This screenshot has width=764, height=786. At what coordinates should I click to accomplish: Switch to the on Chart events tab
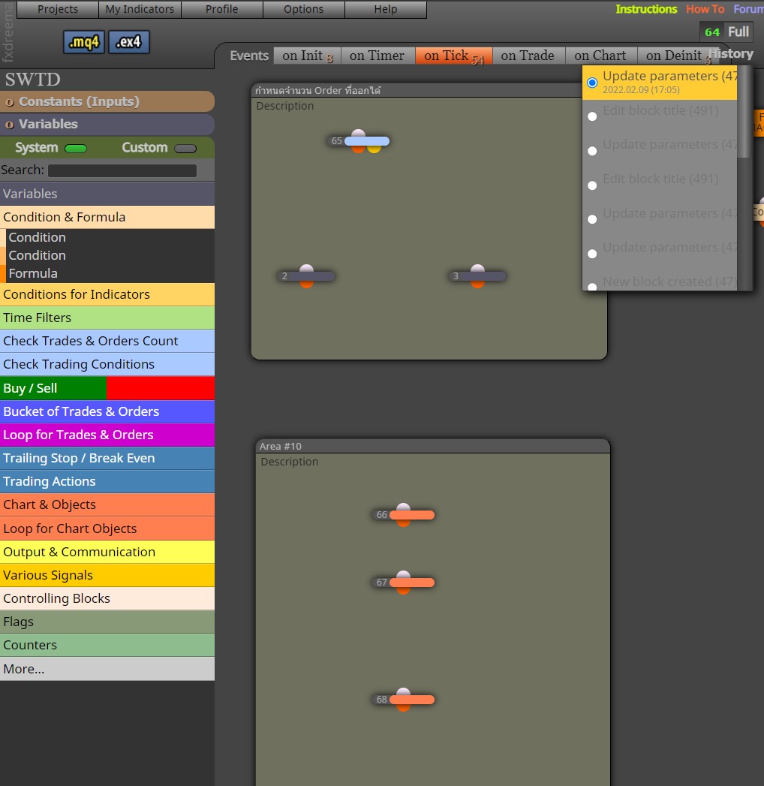pyautogui.click(x=600, y=56)
